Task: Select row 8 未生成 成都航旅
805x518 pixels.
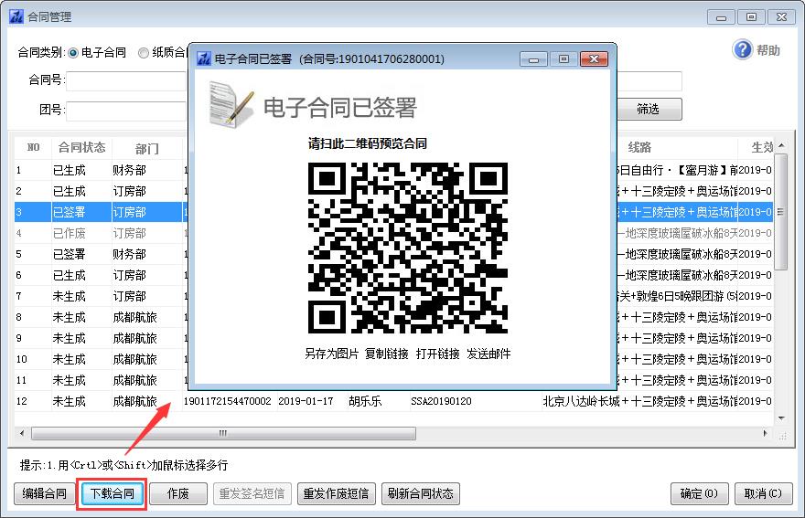Action: [x=99, y=317]
